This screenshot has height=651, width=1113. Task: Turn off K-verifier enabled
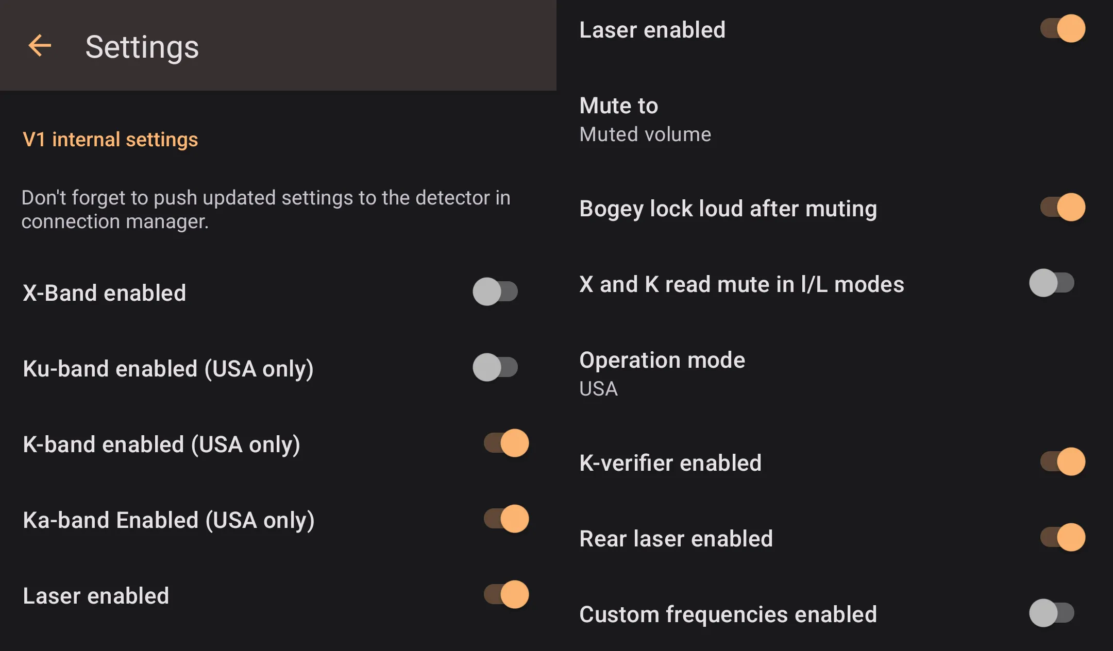1063,461
